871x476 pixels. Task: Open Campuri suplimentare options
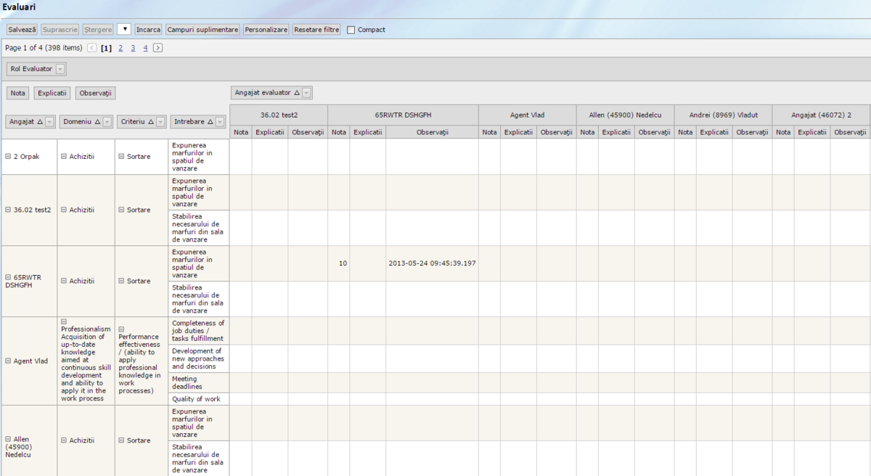[203, 30]
